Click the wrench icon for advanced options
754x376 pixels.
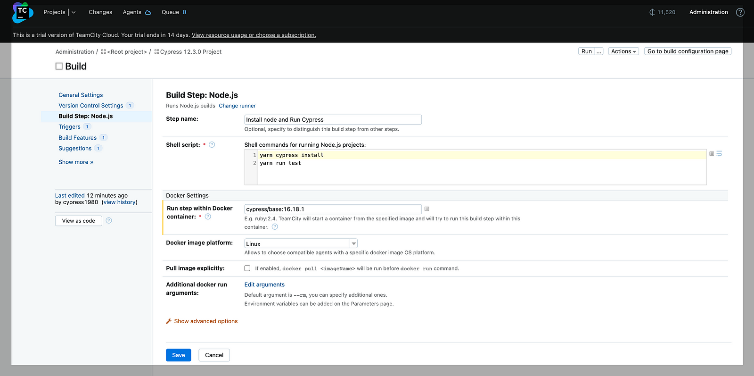[x=169, y=321]
